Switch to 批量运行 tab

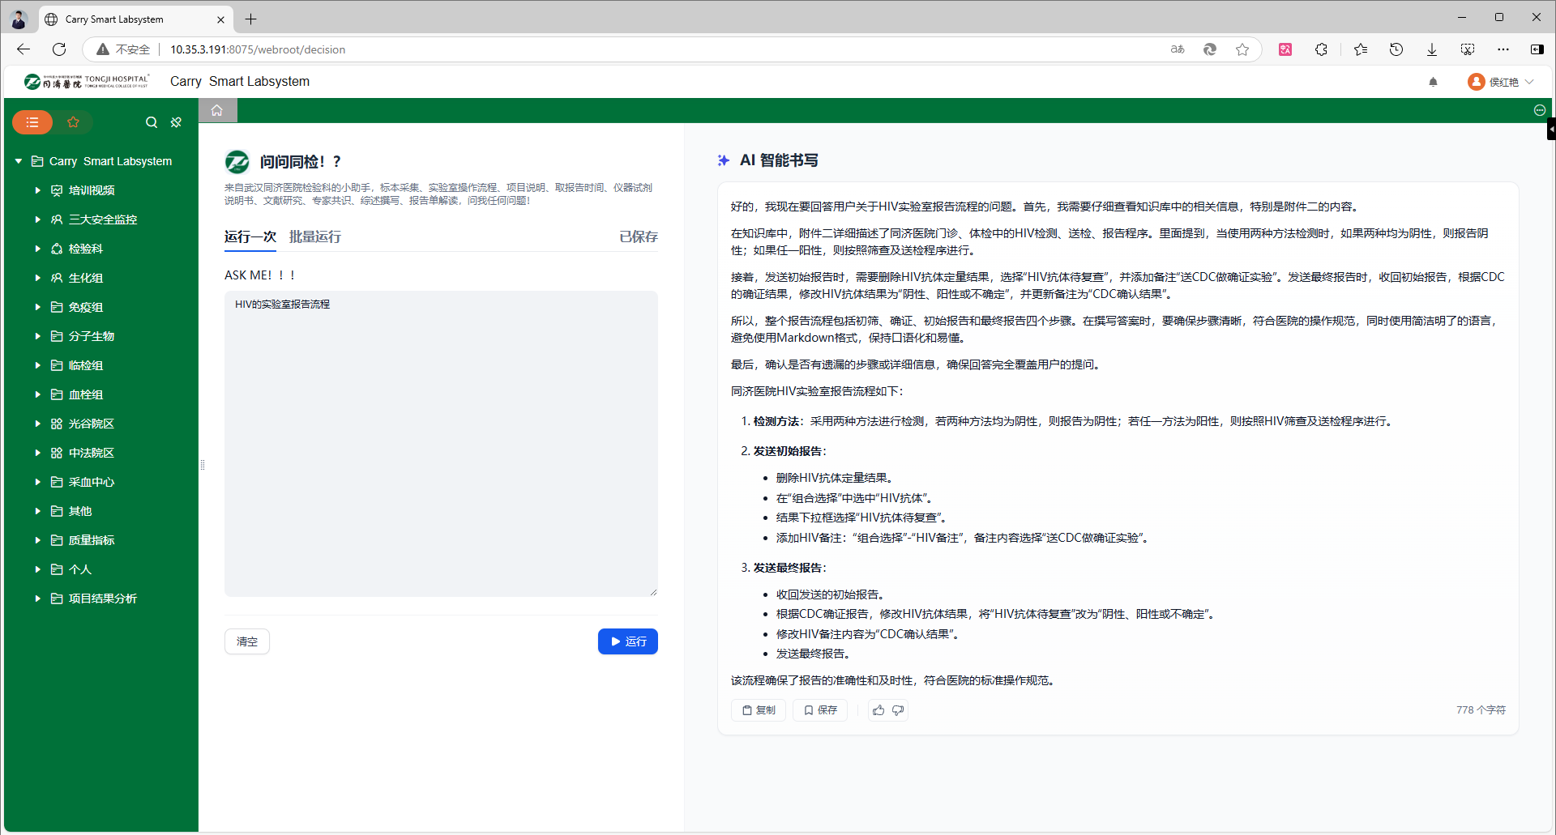[x=315, y=236]
